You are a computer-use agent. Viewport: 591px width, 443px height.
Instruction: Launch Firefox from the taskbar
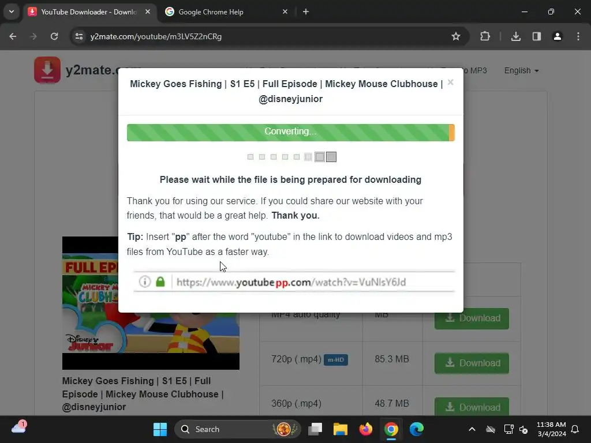coord(365,429)
